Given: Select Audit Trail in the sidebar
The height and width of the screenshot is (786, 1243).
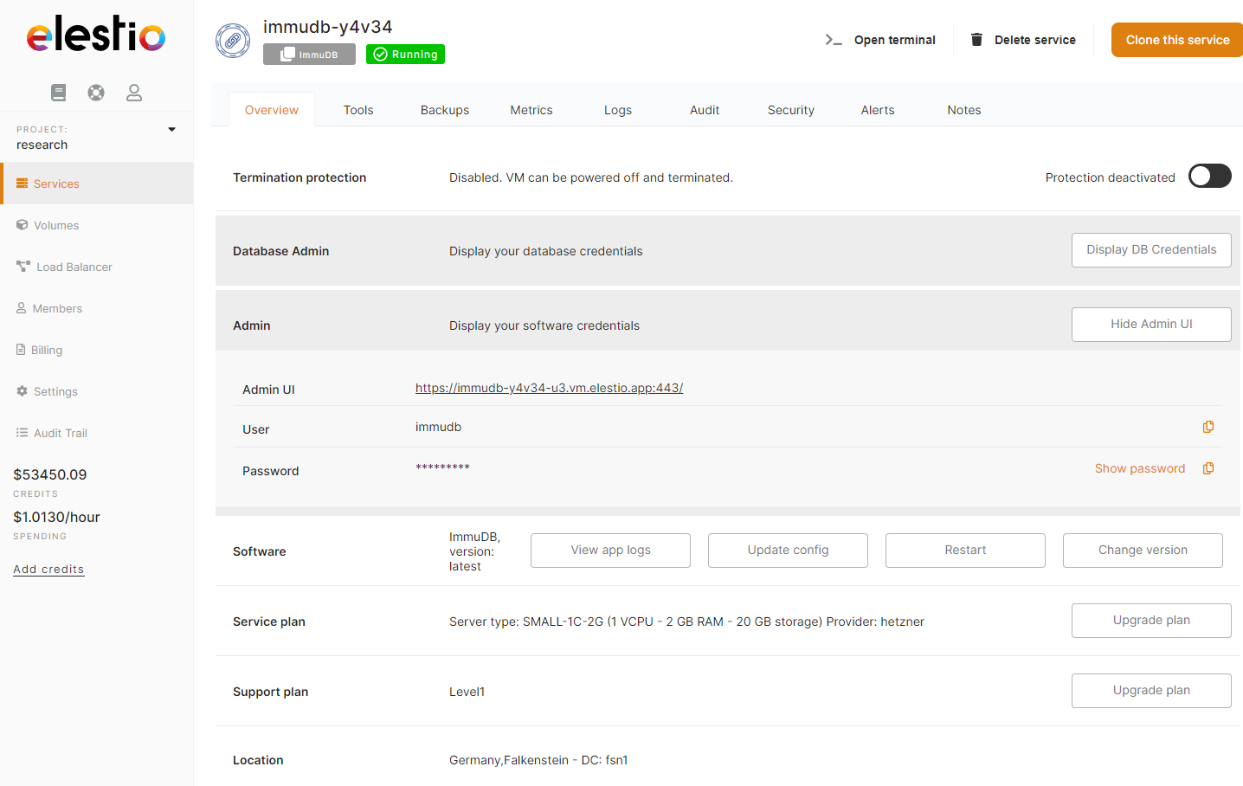Looking at the screenshot, I should 97,433.
